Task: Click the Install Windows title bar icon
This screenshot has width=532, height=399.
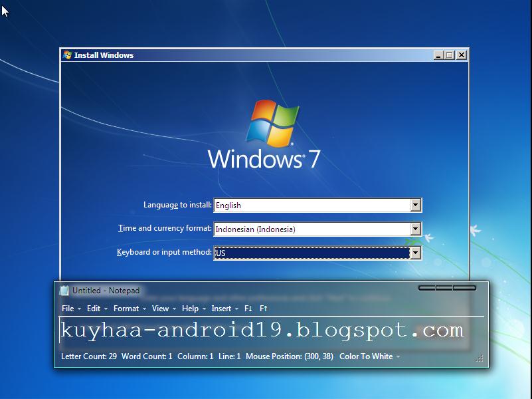Action: pos(67,55)
